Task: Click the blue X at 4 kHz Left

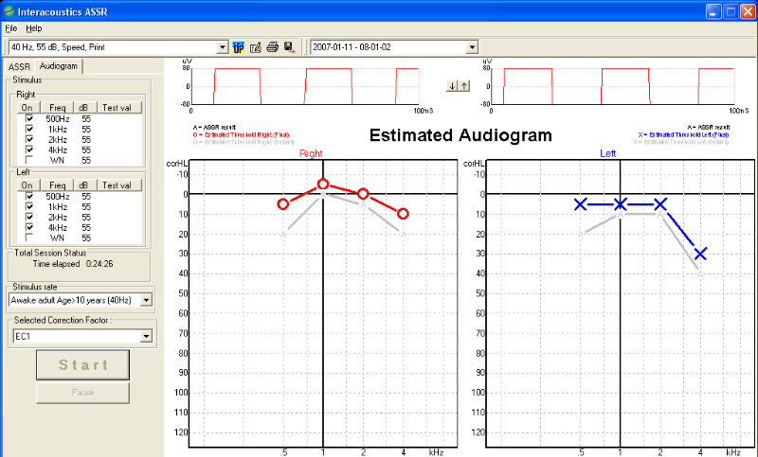Action: [x=700, y=254]
